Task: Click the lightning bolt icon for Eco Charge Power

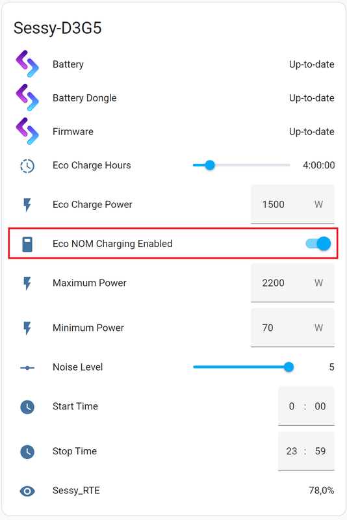Action: pos(27,205)
